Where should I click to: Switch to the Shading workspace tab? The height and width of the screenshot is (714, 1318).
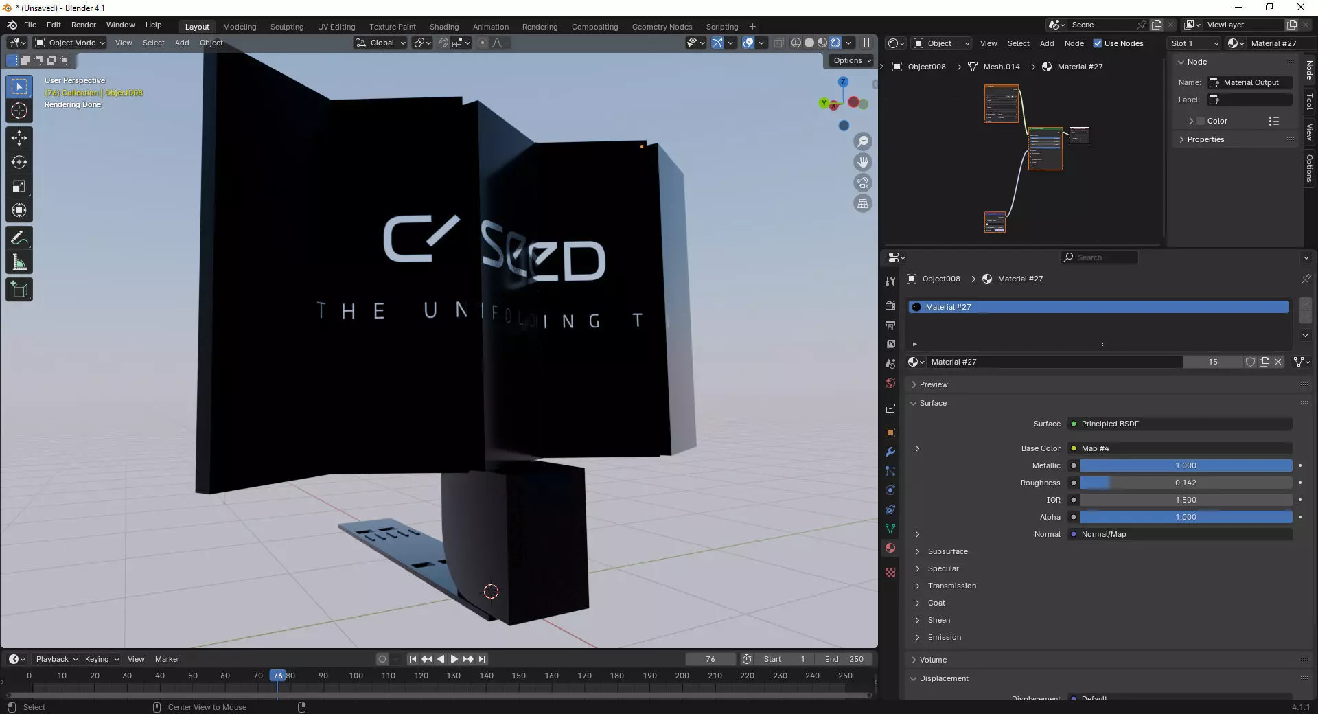tap(444, 27)
